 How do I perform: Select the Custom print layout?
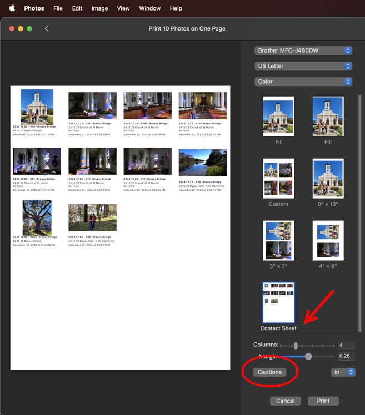pos(278,179)
